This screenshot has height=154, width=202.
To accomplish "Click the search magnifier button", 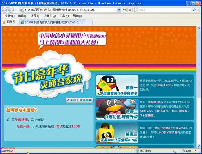I will click(194, 10).
